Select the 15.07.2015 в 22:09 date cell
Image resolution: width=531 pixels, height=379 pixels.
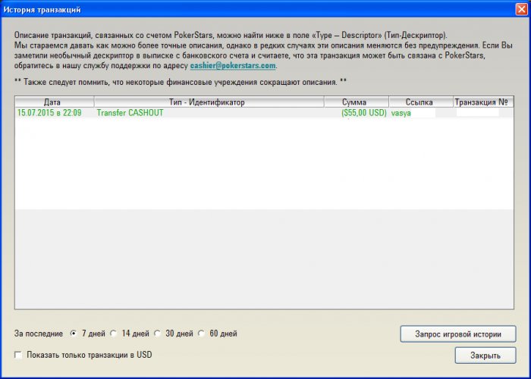coord(49,113)
